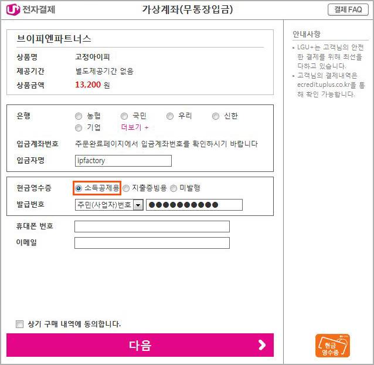The image size is (374, 365).
Task: Select 농협 bank radio button
Action: point(79,116)
